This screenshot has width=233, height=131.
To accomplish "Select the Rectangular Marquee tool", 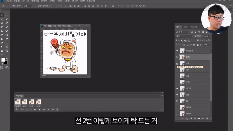I will [7, 15].
